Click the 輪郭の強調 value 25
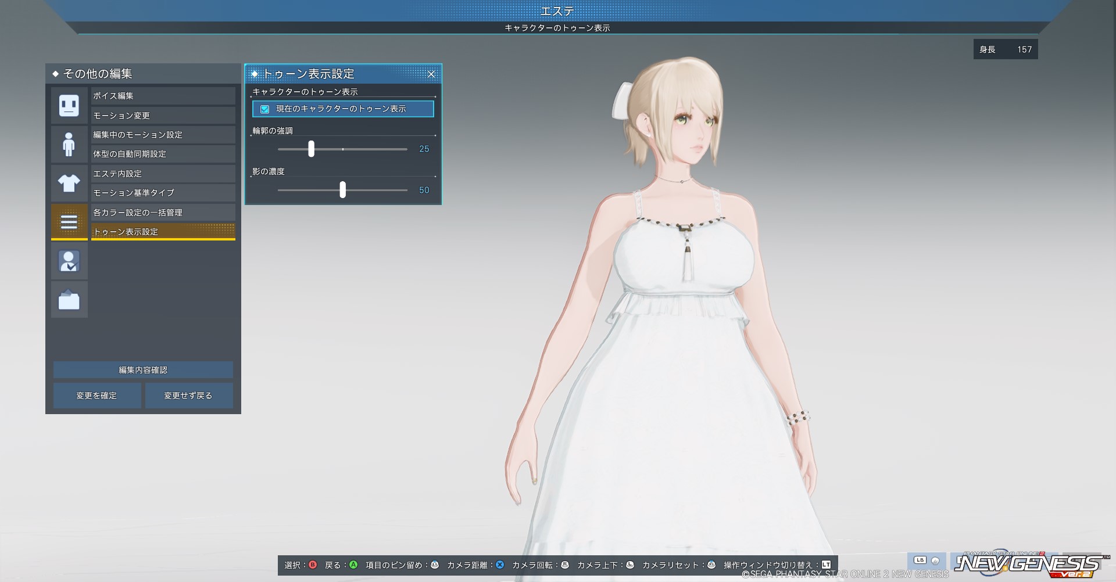This screenshot has width=1116, height=582. click(x=424, y=149)
